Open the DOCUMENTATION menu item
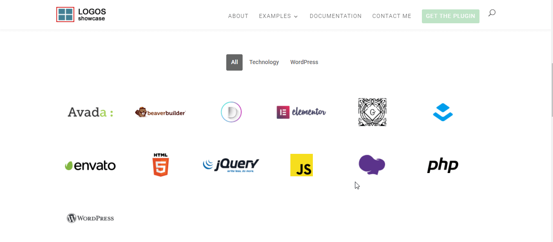 [x=335, y=16]
